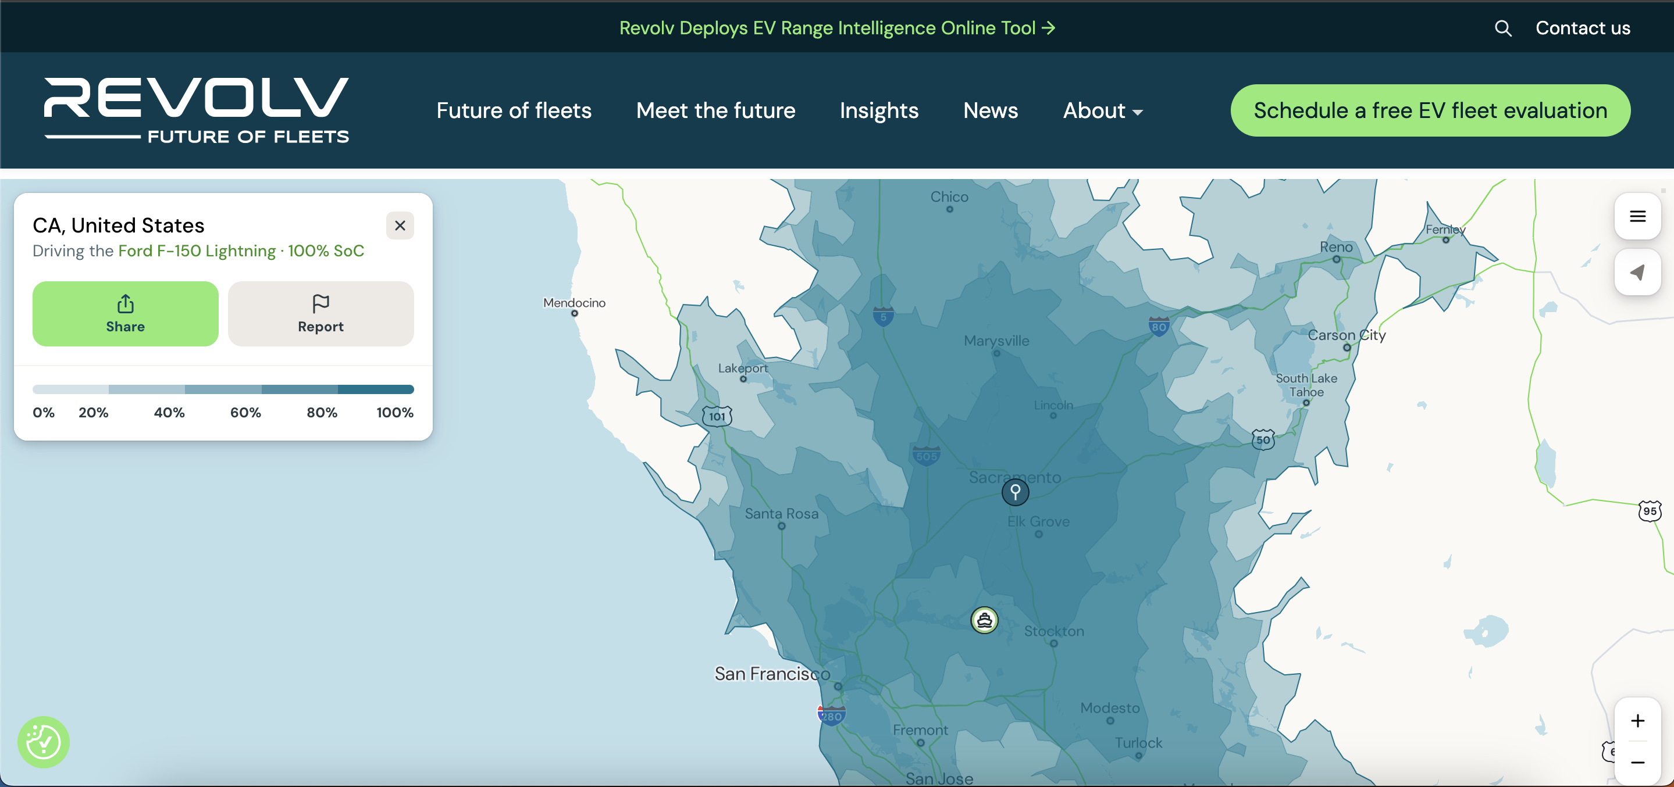Zoom in the map with plus
The height and width of the screenshot is (787, 1674).
coord(1637,720)
